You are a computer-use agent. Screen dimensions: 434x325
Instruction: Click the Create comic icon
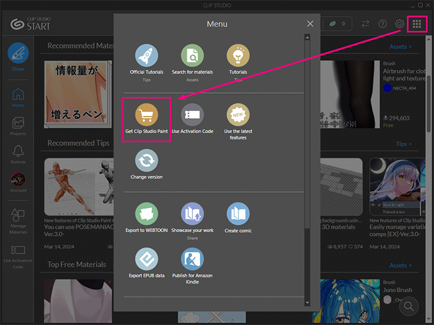238,214
